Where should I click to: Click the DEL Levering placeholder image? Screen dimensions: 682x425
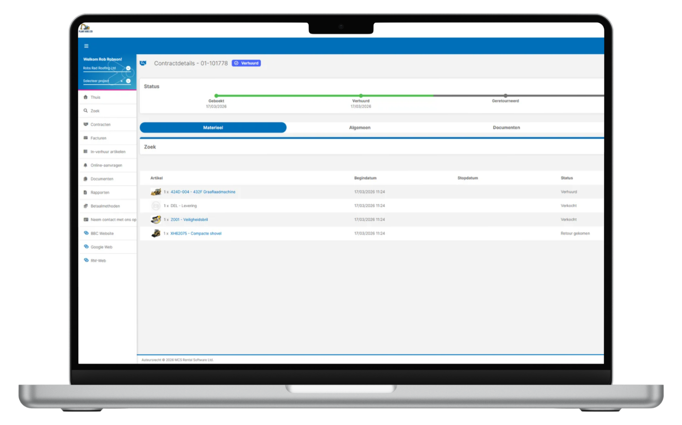[156, 206]
